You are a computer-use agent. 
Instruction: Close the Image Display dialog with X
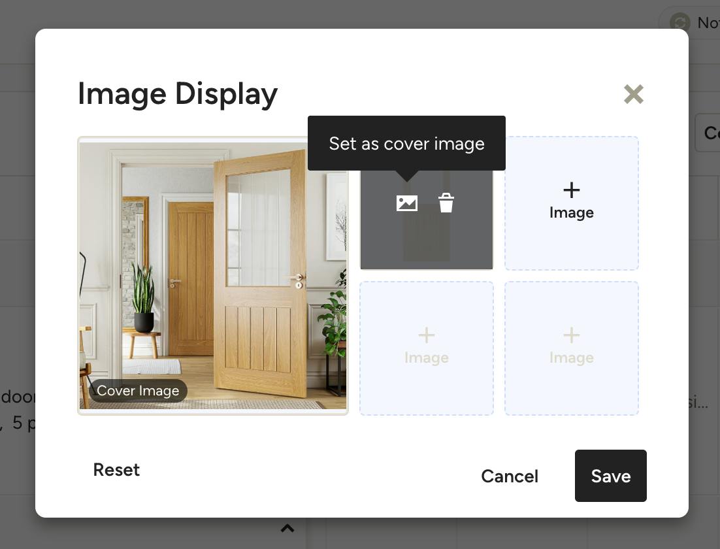point(634,94)
